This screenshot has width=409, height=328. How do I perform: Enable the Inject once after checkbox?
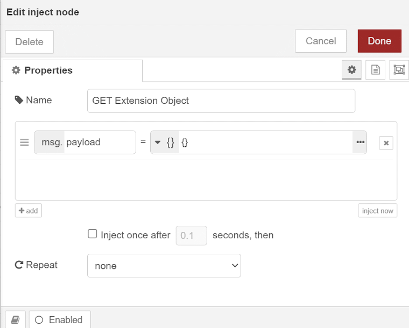(93, 234)
